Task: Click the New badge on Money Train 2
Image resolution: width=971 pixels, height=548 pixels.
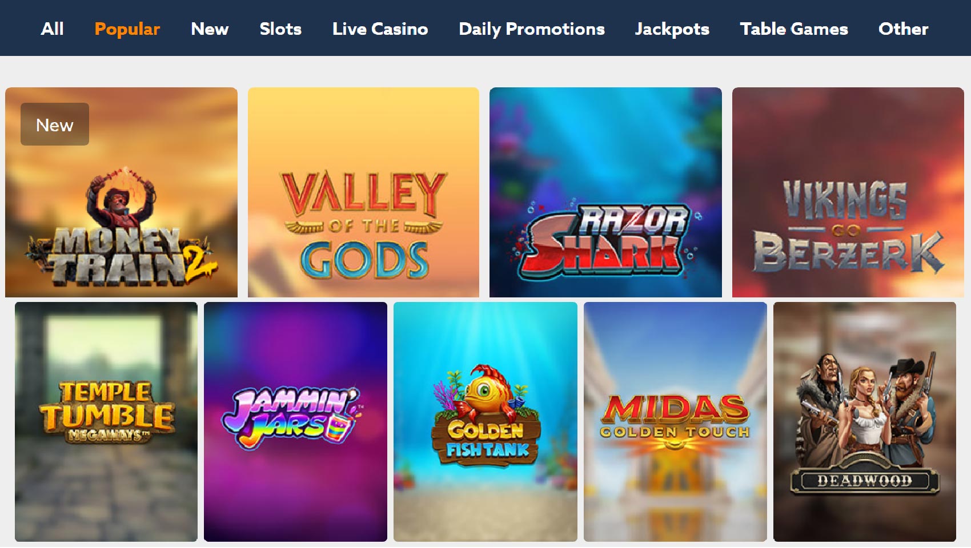Action: (55, 124)
